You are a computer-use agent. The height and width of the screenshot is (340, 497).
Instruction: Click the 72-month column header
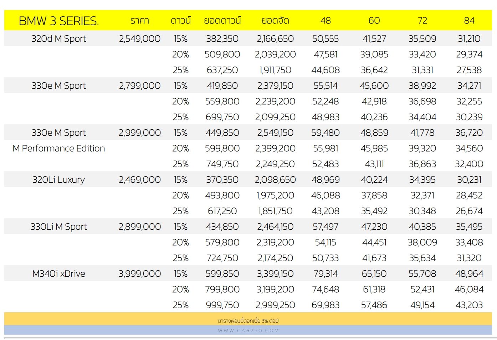click(x=422, y=21)
